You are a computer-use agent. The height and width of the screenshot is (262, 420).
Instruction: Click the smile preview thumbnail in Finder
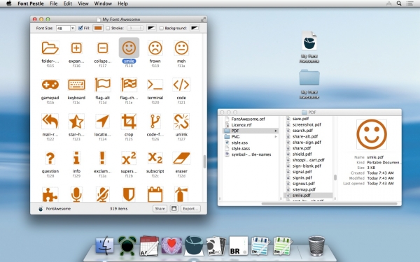[372, 134]
